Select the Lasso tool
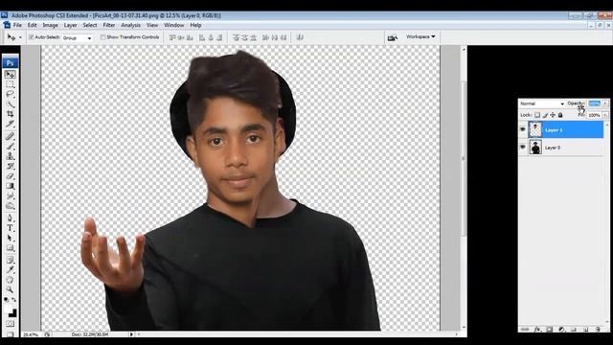This screenshot has width=613, height=345. 11,94
